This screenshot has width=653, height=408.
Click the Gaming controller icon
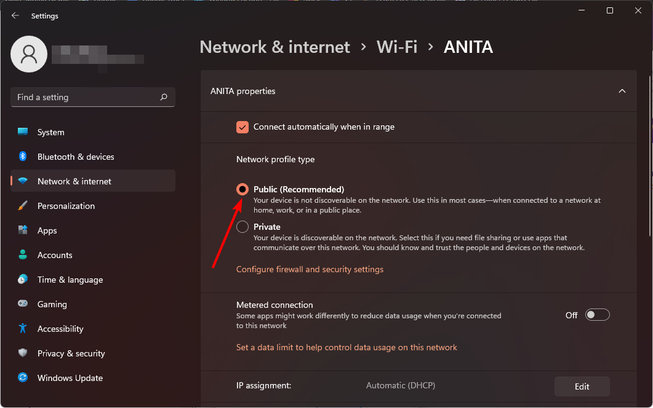23,304
